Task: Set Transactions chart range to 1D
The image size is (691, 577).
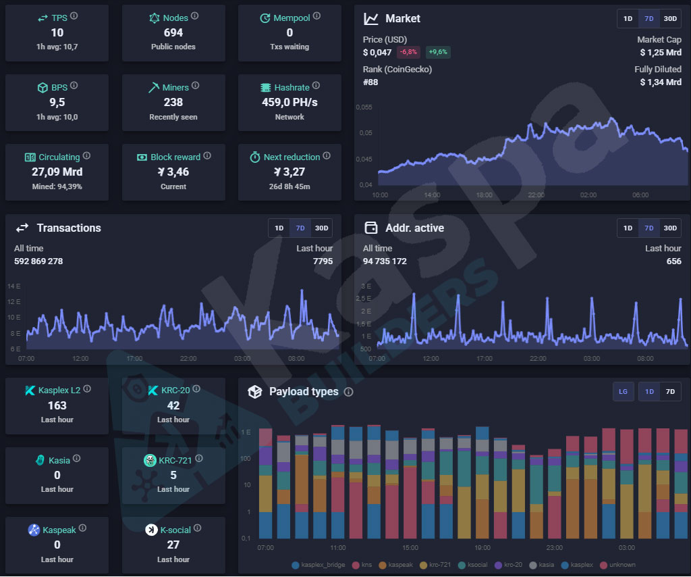Action: click(279, 228)
